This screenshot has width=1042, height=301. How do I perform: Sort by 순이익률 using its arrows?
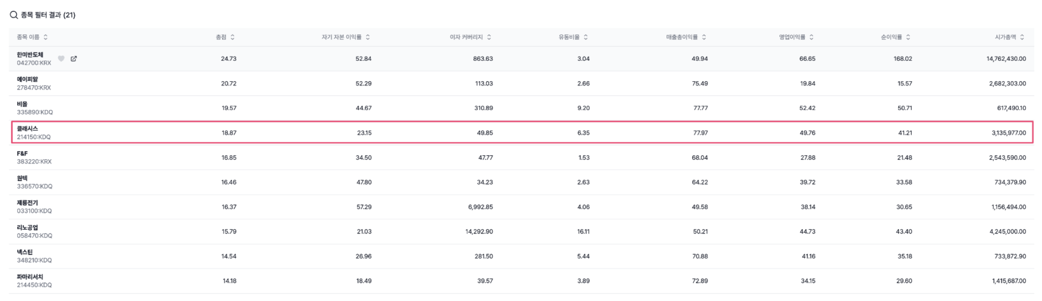point(908,37)
